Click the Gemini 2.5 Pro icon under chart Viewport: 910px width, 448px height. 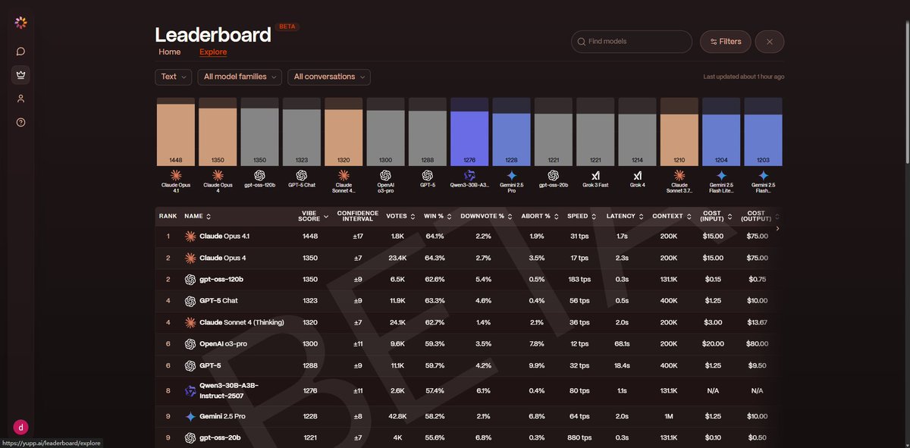[x=511, y=175]
